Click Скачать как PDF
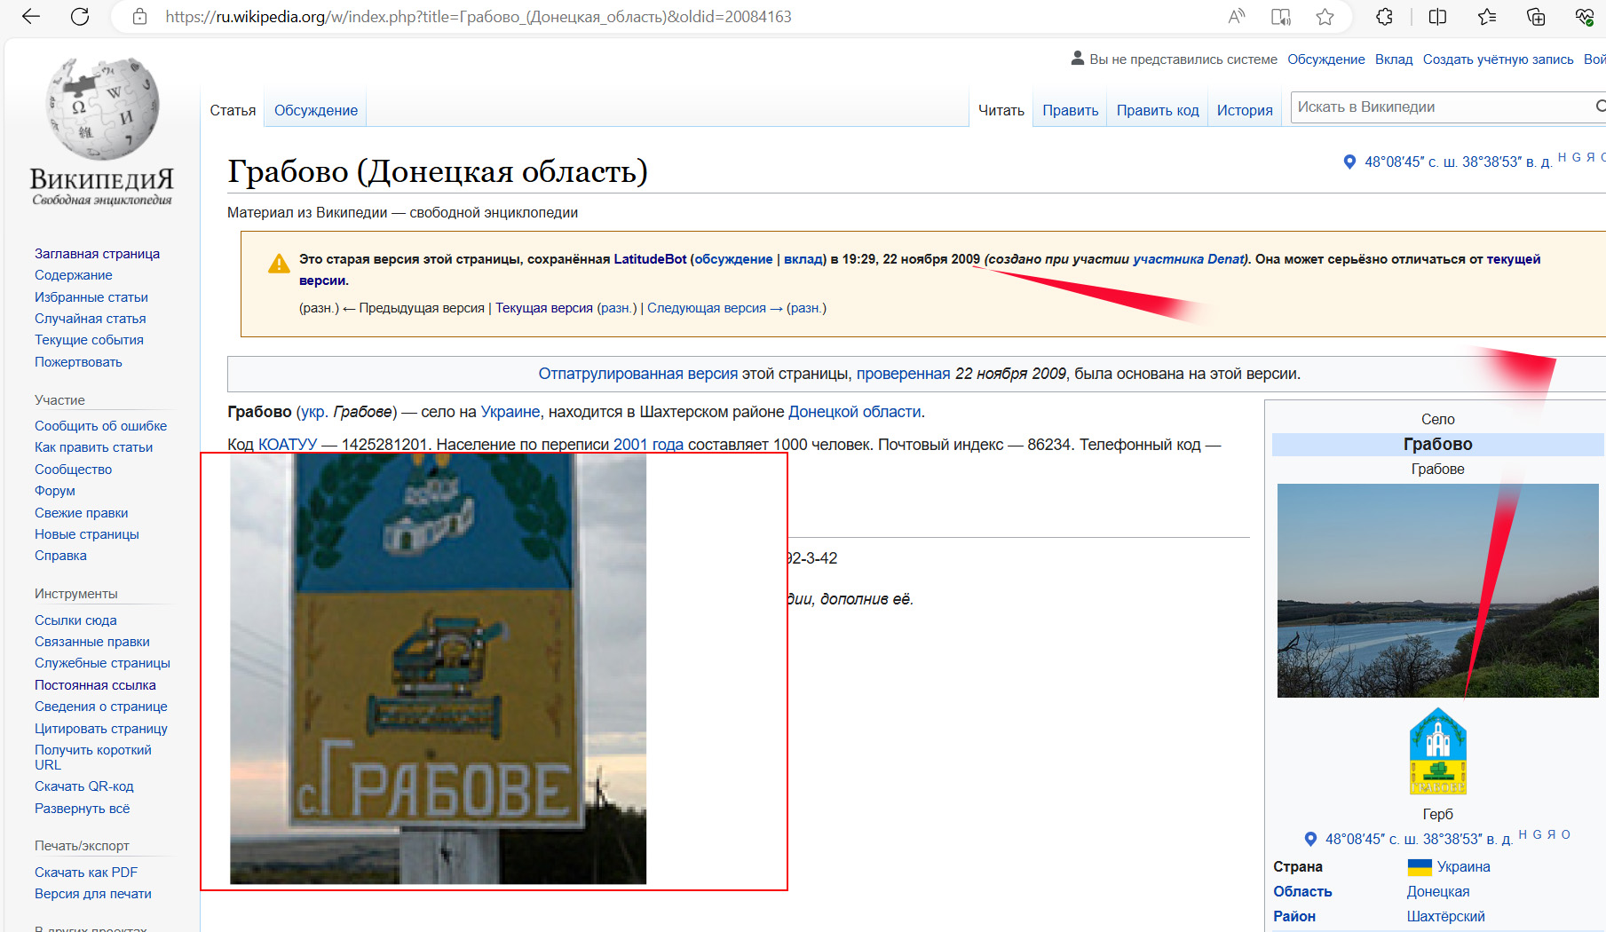The image size is (1606, 932). pos(86,873)
